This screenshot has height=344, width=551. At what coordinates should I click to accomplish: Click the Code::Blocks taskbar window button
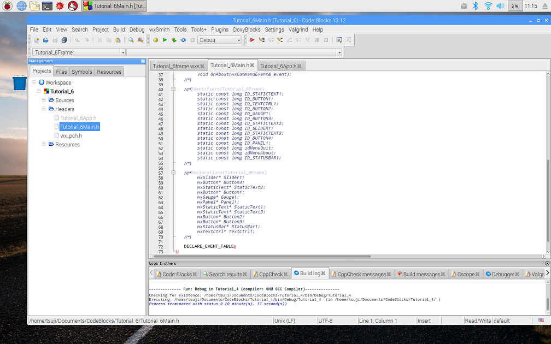point(114,5)
